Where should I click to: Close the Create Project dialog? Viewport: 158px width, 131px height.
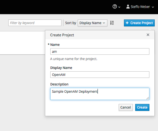point(148,35)
